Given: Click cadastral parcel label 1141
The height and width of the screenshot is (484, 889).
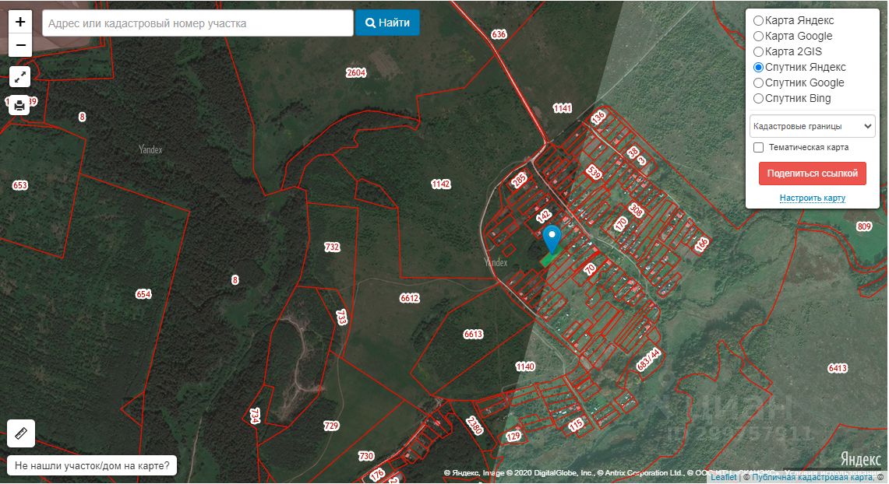Looking at the screenshot, I should 562,108.
